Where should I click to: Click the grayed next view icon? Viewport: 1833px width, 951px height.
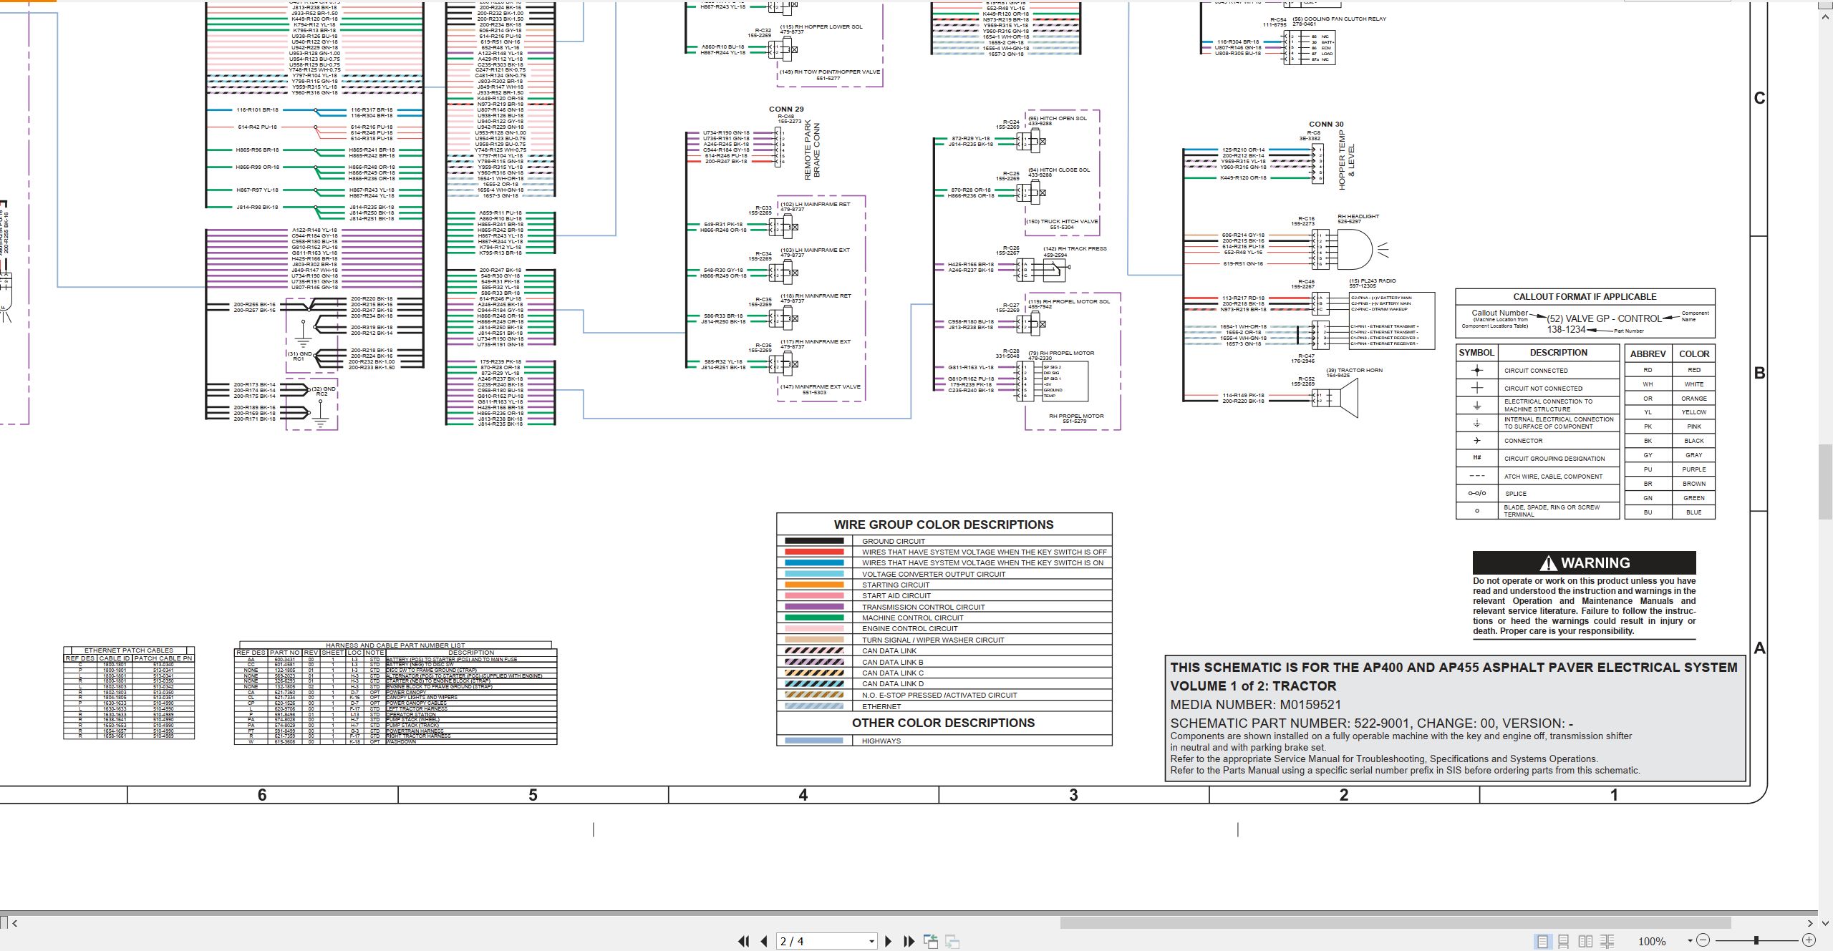coord(952,942)
